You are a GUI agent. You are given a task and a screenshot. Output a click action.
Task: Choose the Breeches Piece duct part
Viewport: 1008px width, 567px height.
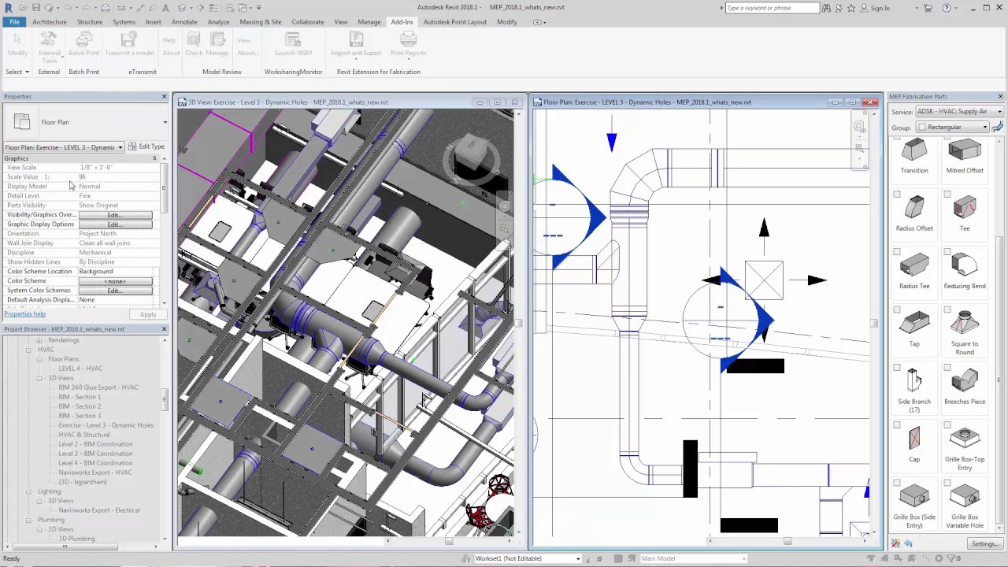pyautogui.click(x=964, y=382)
